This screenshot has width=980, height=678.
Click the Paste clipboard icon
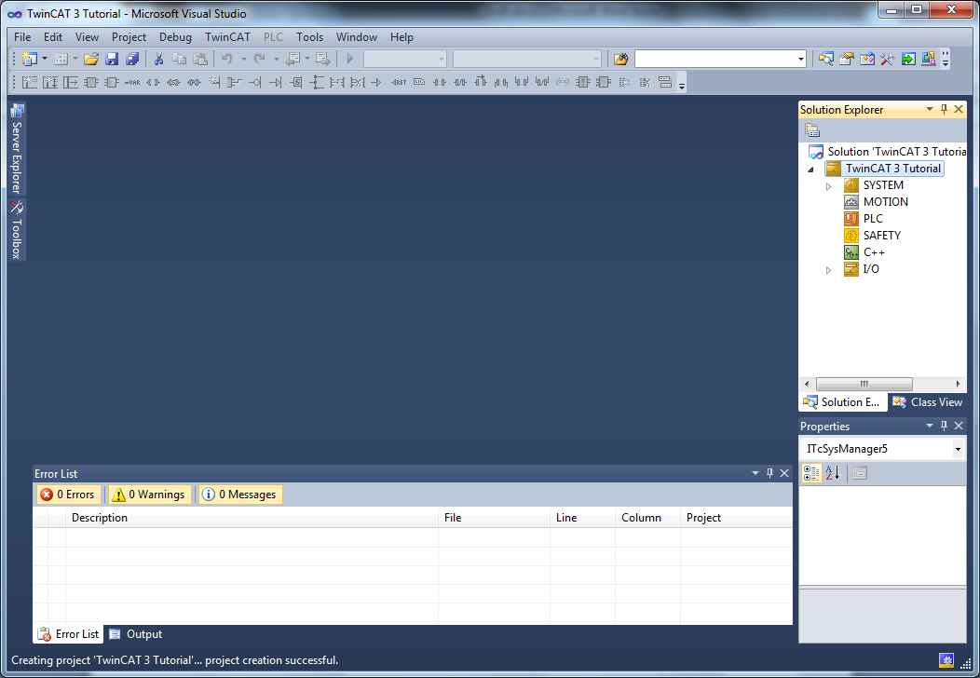tap(200, 59)
